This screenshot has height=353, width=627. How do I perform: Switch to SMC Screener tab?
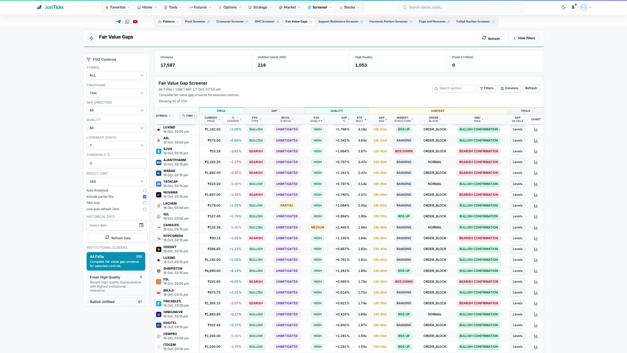point(267,22)
